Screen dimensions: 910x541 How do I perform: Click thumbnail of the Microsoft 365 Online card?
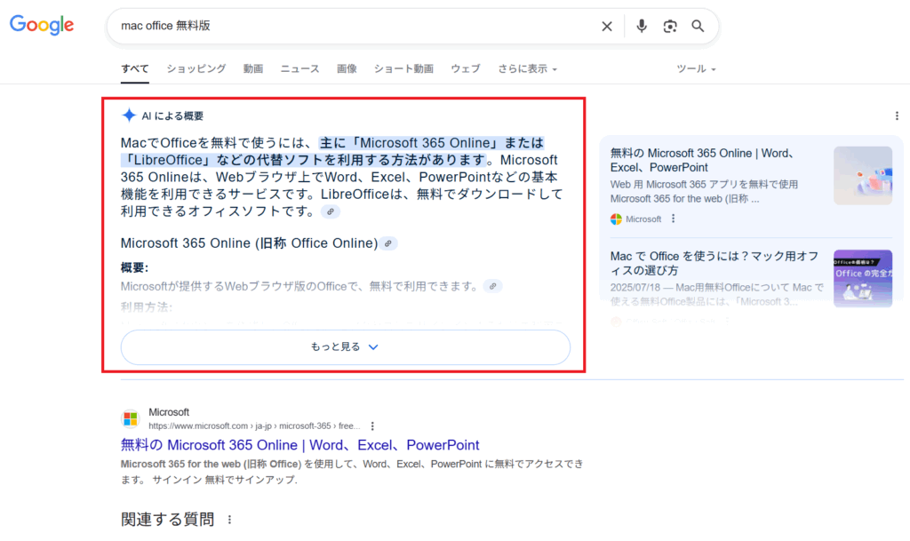click(863, 175)
